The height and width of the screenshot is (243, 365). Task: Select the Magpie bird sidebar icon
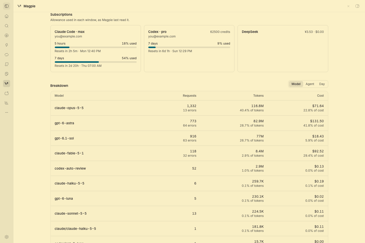[x=7, y=84]
